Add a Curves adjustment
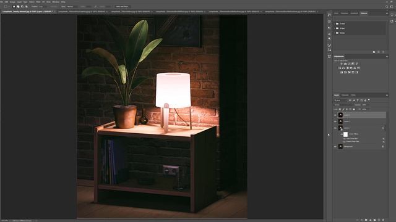This screenshot has height=222, width=396. coord(349,64)
